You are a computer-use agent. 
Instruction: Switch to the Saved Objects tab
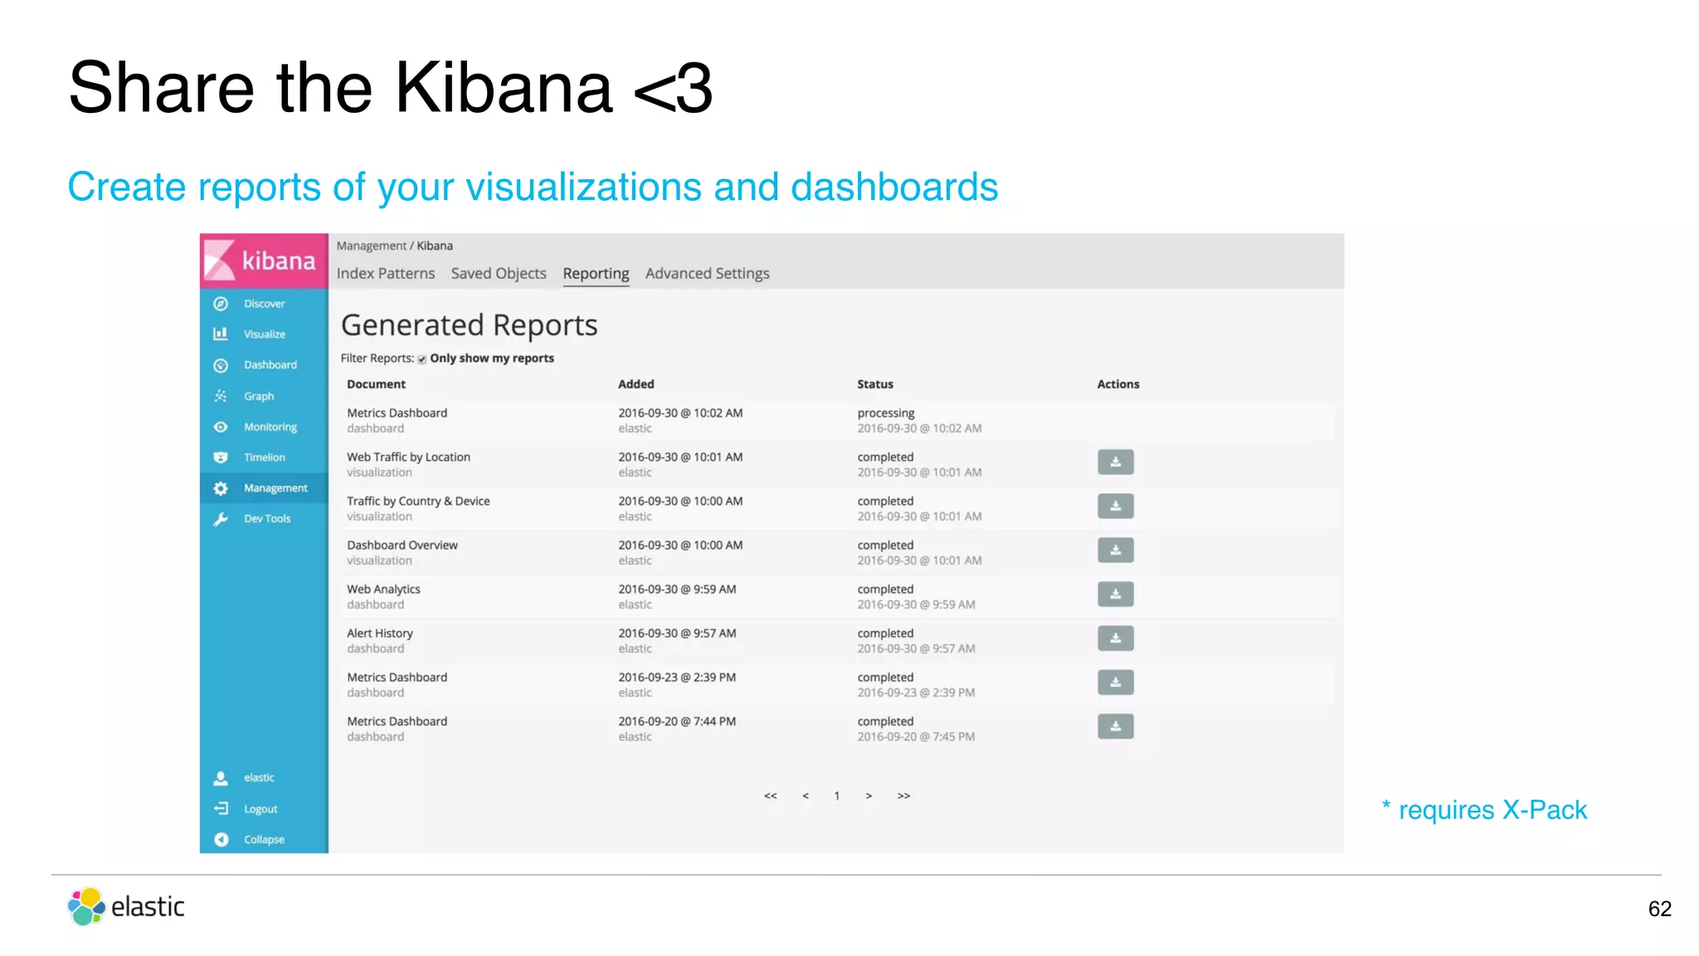coord(499,273)
